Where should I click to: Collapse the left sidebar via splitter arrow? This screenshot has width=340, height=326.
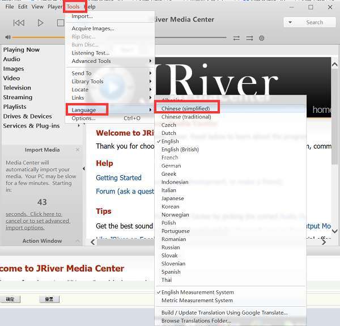[x=84, y=168]
